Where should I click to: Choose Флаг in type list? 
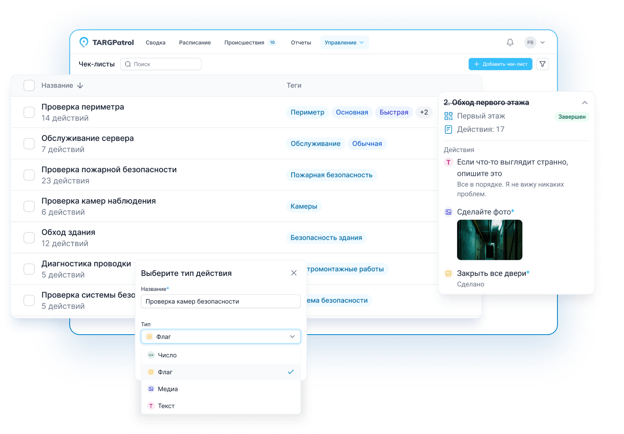[x=221, y=372]
